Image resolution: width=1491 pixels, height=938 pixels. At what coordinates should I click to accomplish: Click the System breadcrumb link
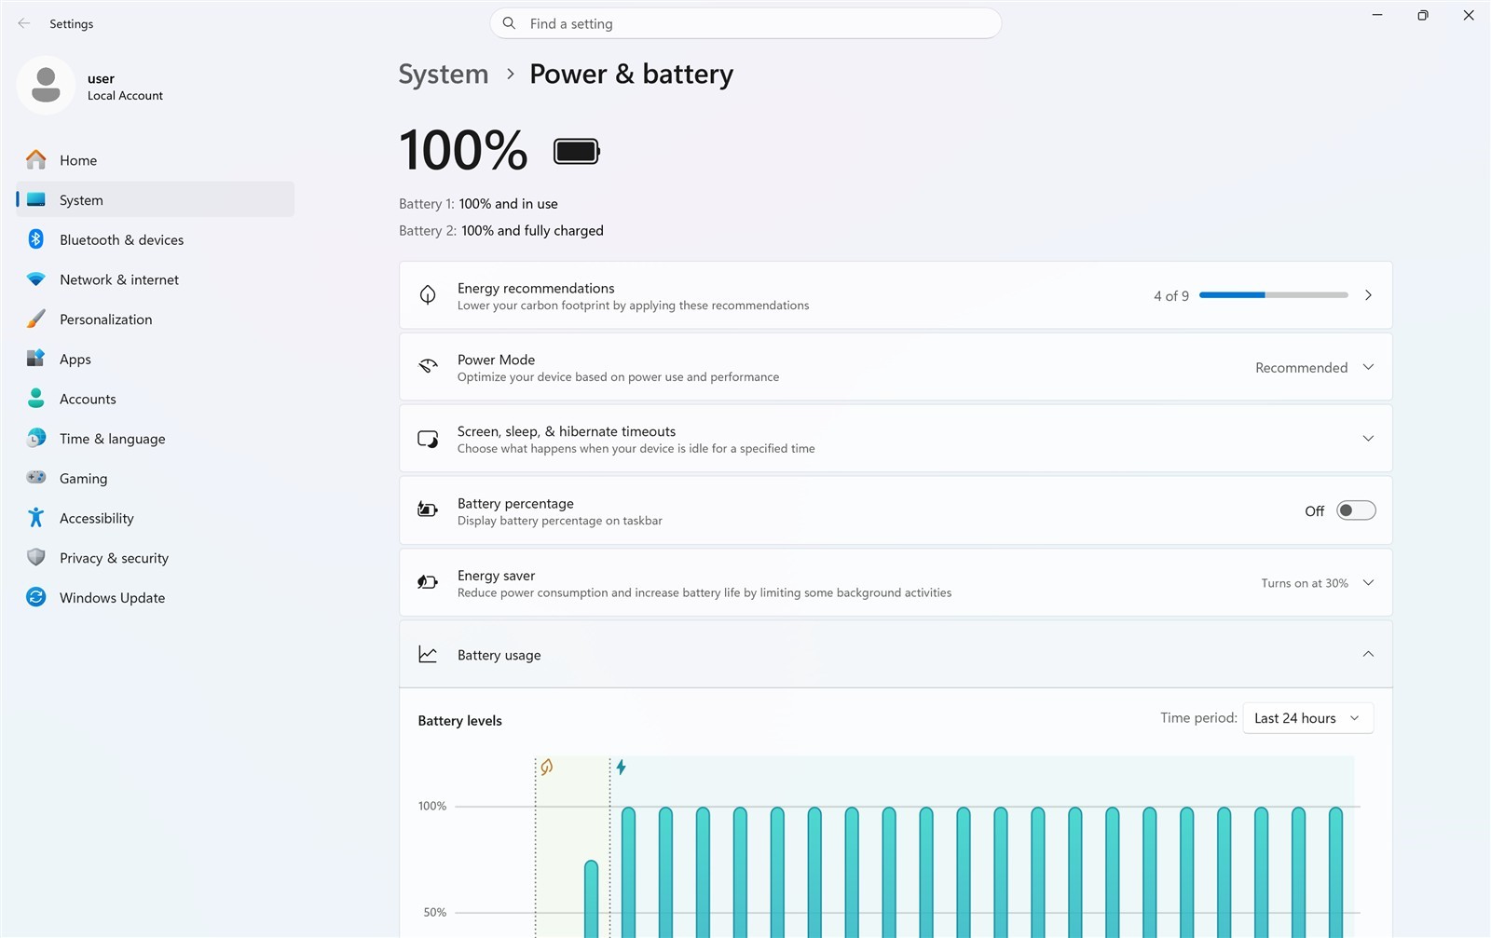click(444, 75)
